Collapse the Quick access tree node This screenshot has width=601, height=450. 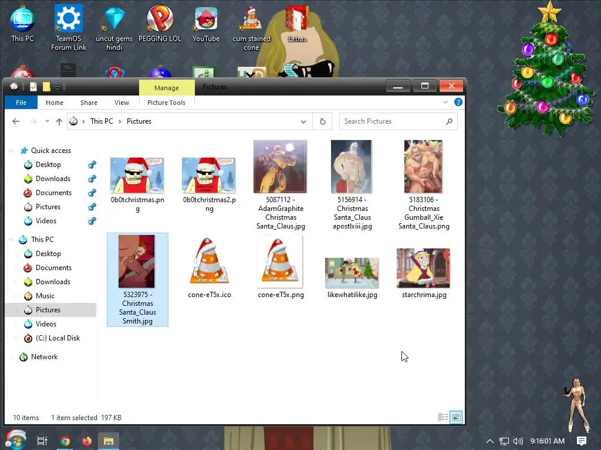click(x=11, y=151)
